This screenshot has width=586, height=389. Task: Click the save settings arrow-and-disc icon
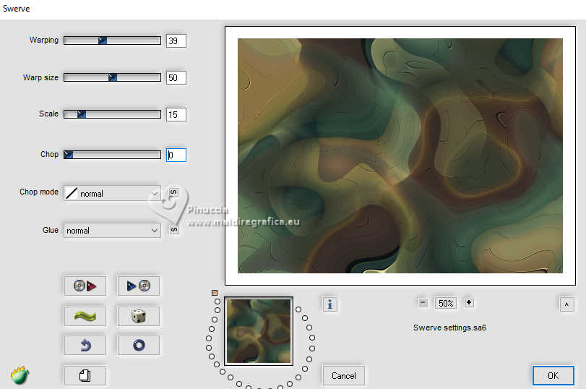138,286
